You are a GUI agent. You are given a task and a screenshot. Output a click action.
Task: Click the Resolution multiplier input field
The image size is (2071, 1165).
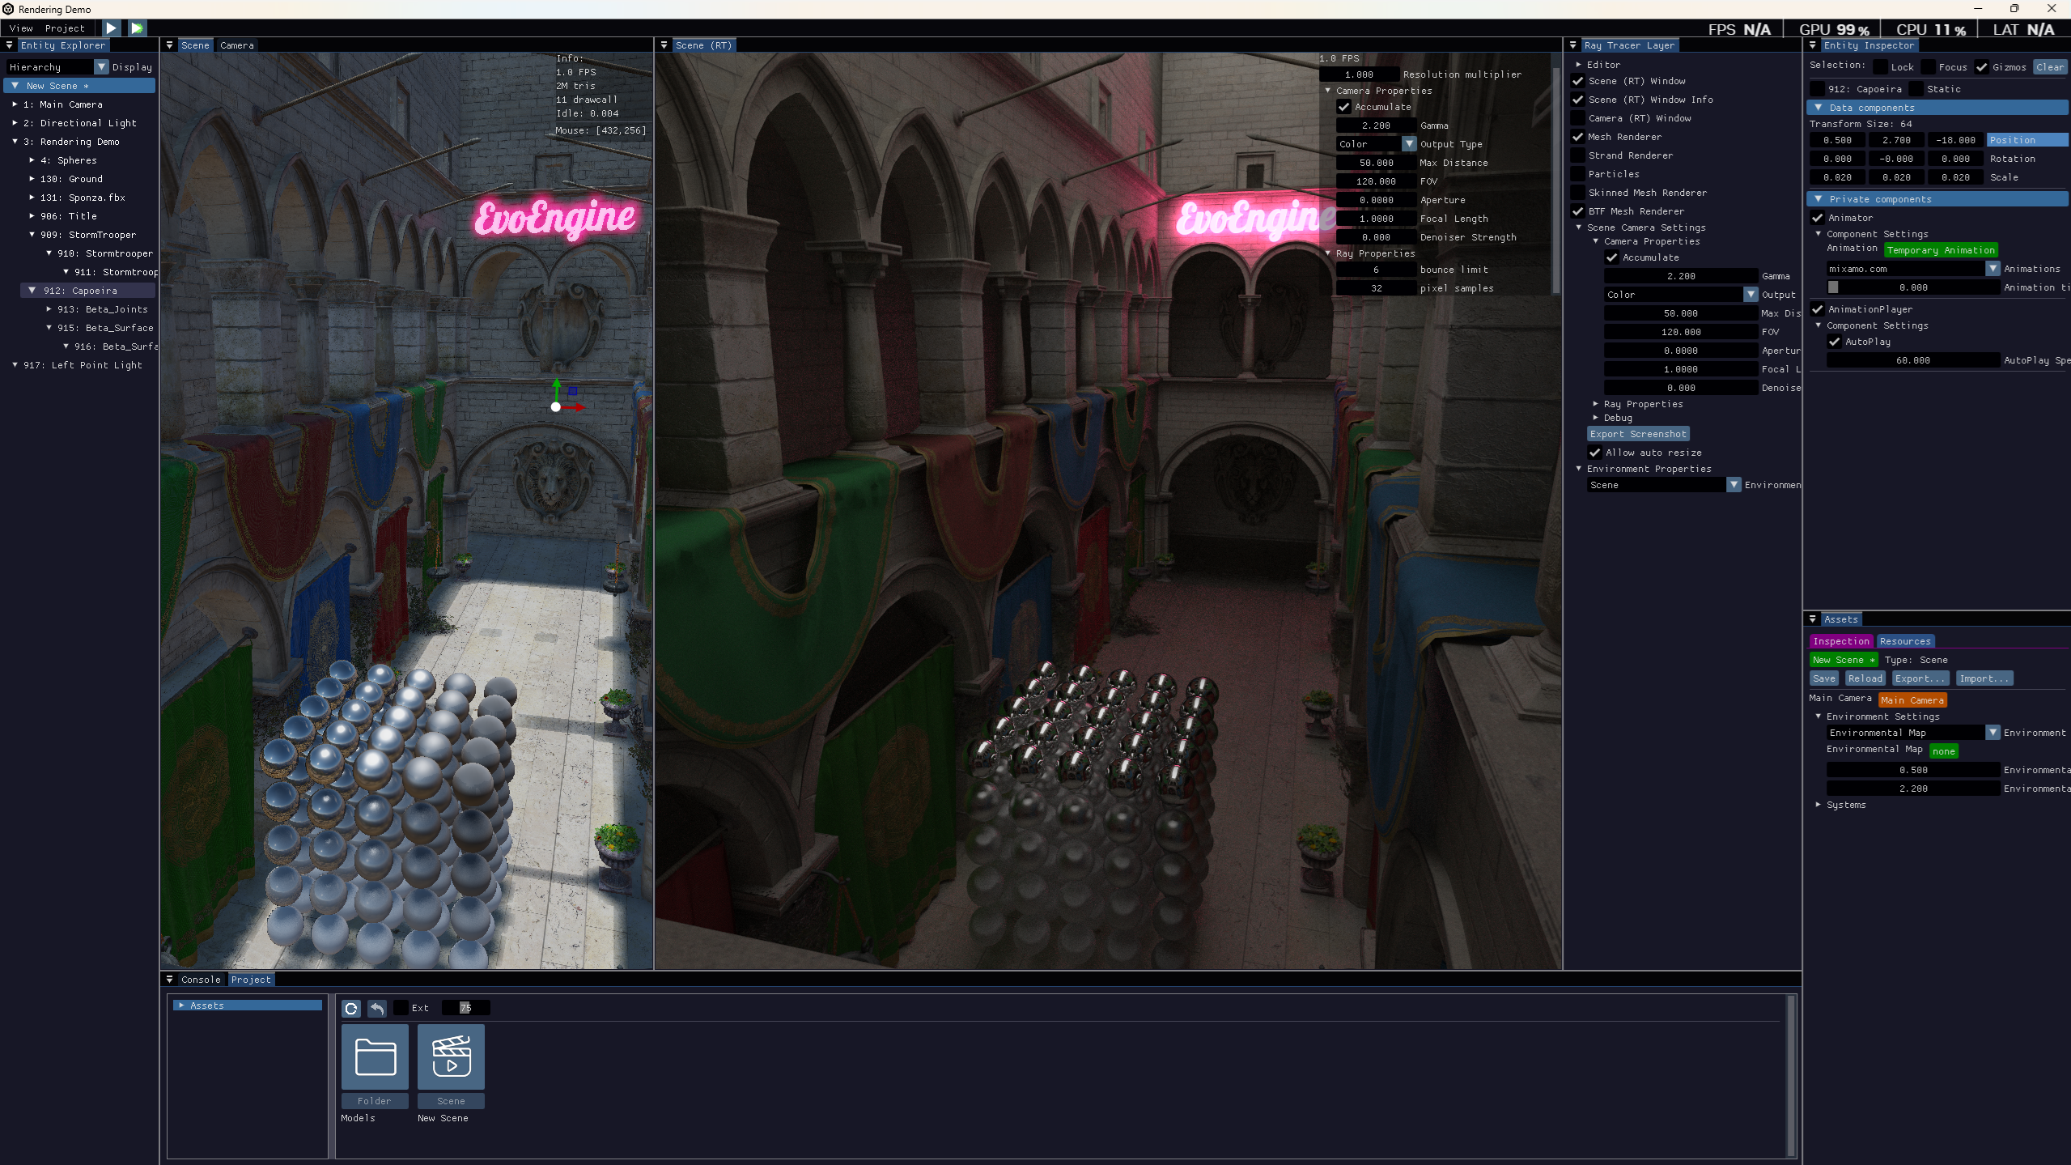[x=1359, y=74]
